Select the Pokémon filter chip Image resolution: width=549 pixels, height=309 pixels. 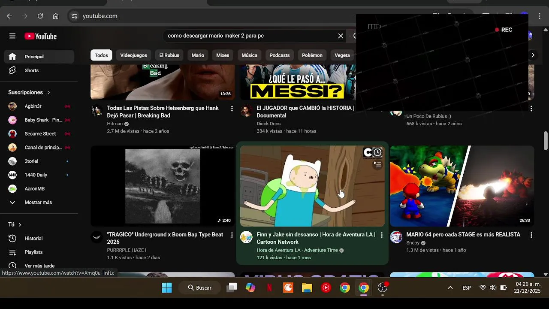[x=312, y=55]
